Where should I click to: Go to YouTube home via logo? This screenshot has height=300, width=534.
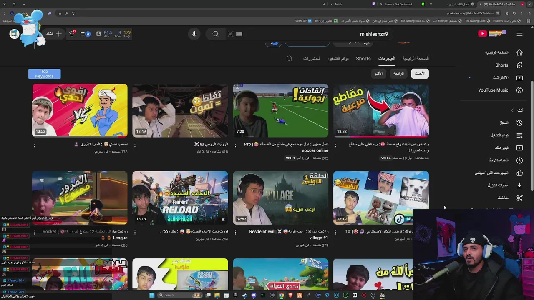pos(492,33)
